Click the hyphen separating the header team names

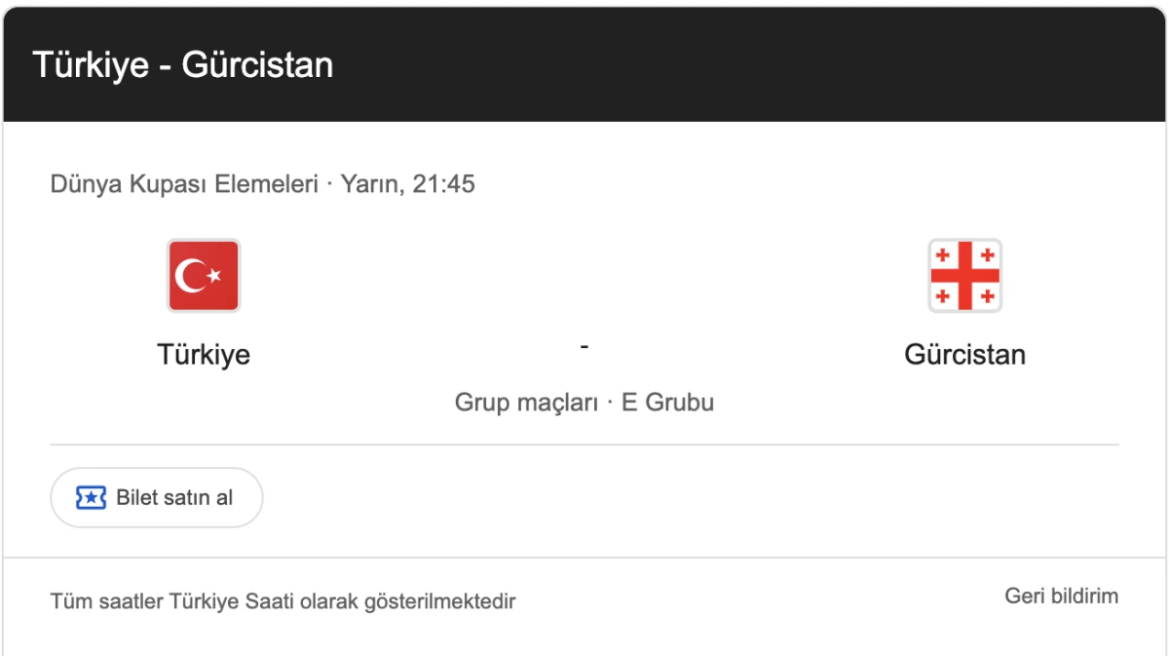click(164, 66)
